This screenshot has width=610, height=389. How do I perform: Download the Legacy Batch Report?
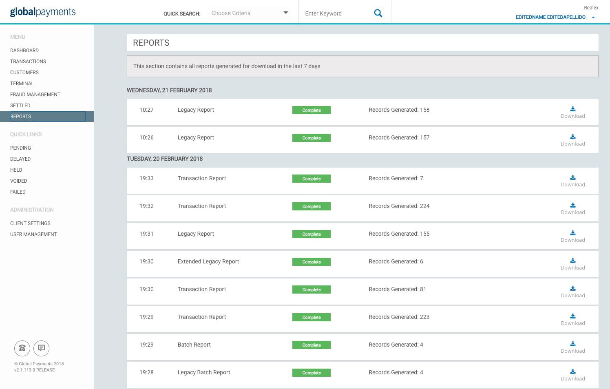pyautogui.click(x=572, y=375)
